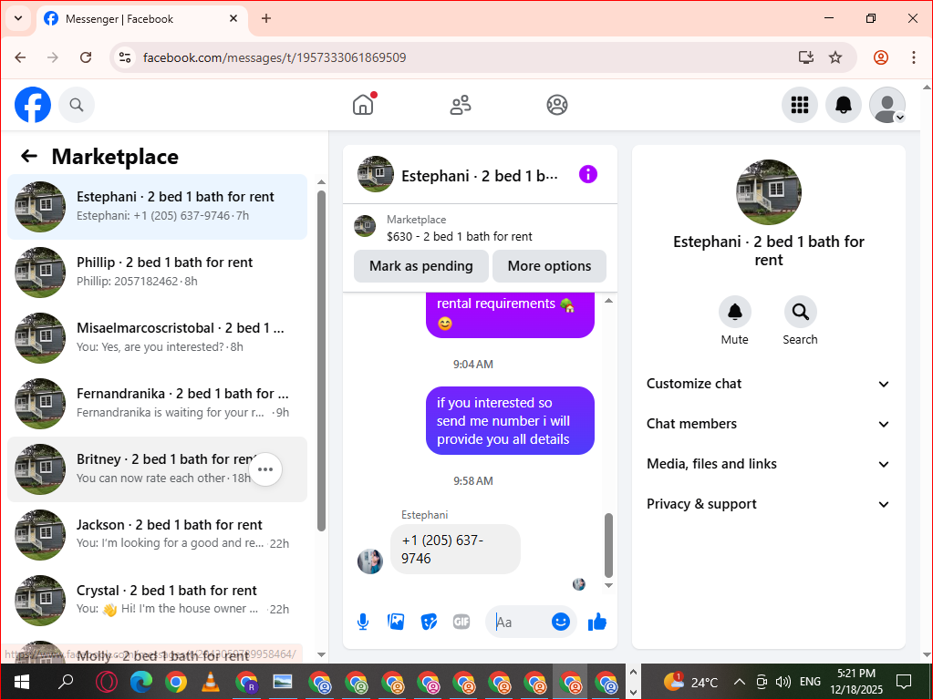
Task: Open Misaelmarcoscristobal conversation
Action: 158,338
